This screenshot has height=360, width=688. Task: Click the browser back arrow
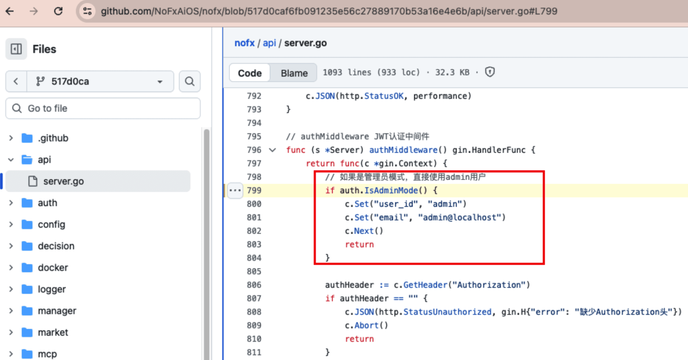(x=10, y=11)
